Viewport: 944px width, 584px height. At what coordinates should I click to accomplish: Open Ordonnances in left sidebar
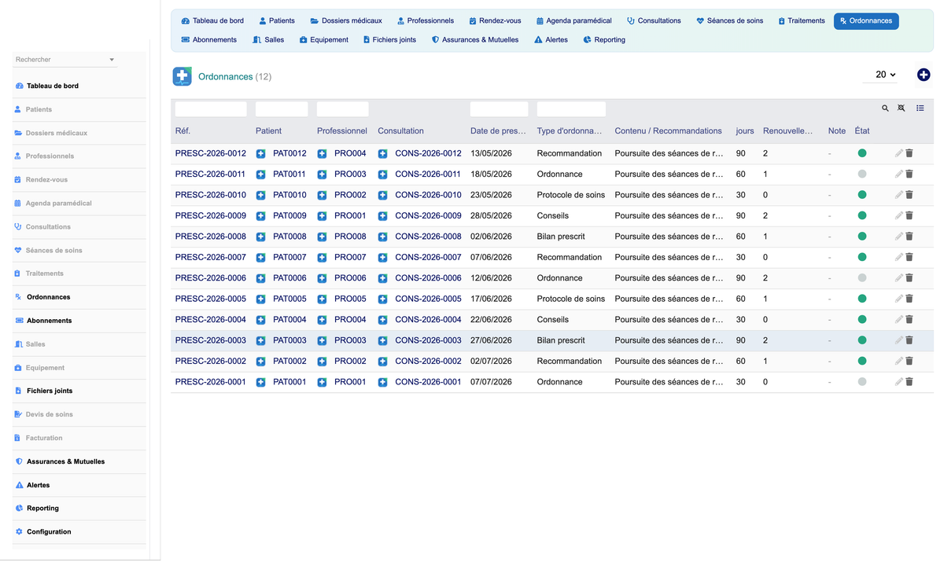[x=48, y=297]
